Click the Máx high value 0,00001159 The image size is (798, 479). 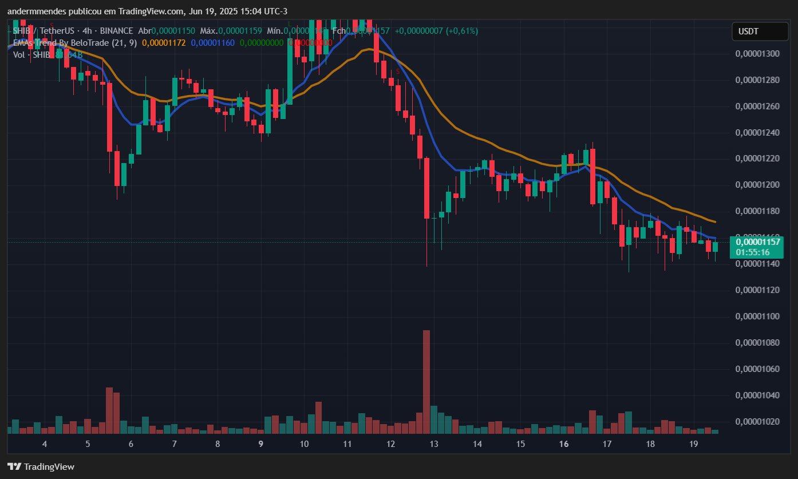tap(239, 31)
